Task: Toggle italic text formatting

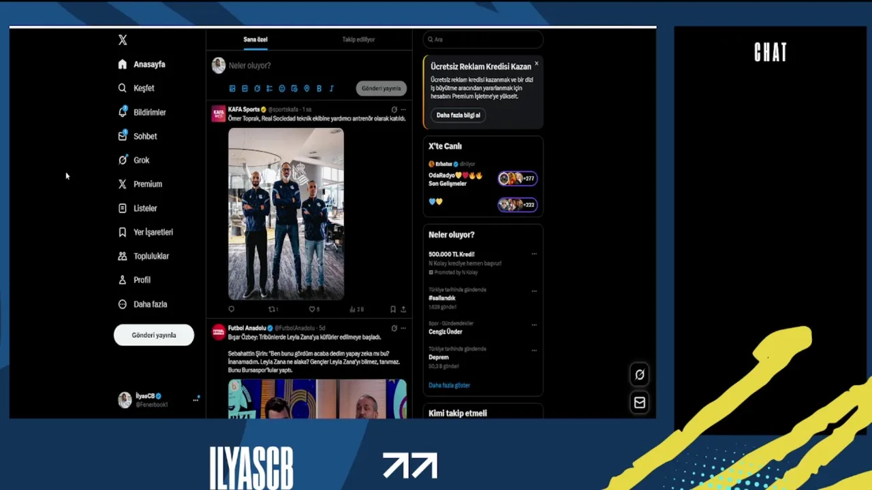Action: pyautogui.click(x=331, y=88)
